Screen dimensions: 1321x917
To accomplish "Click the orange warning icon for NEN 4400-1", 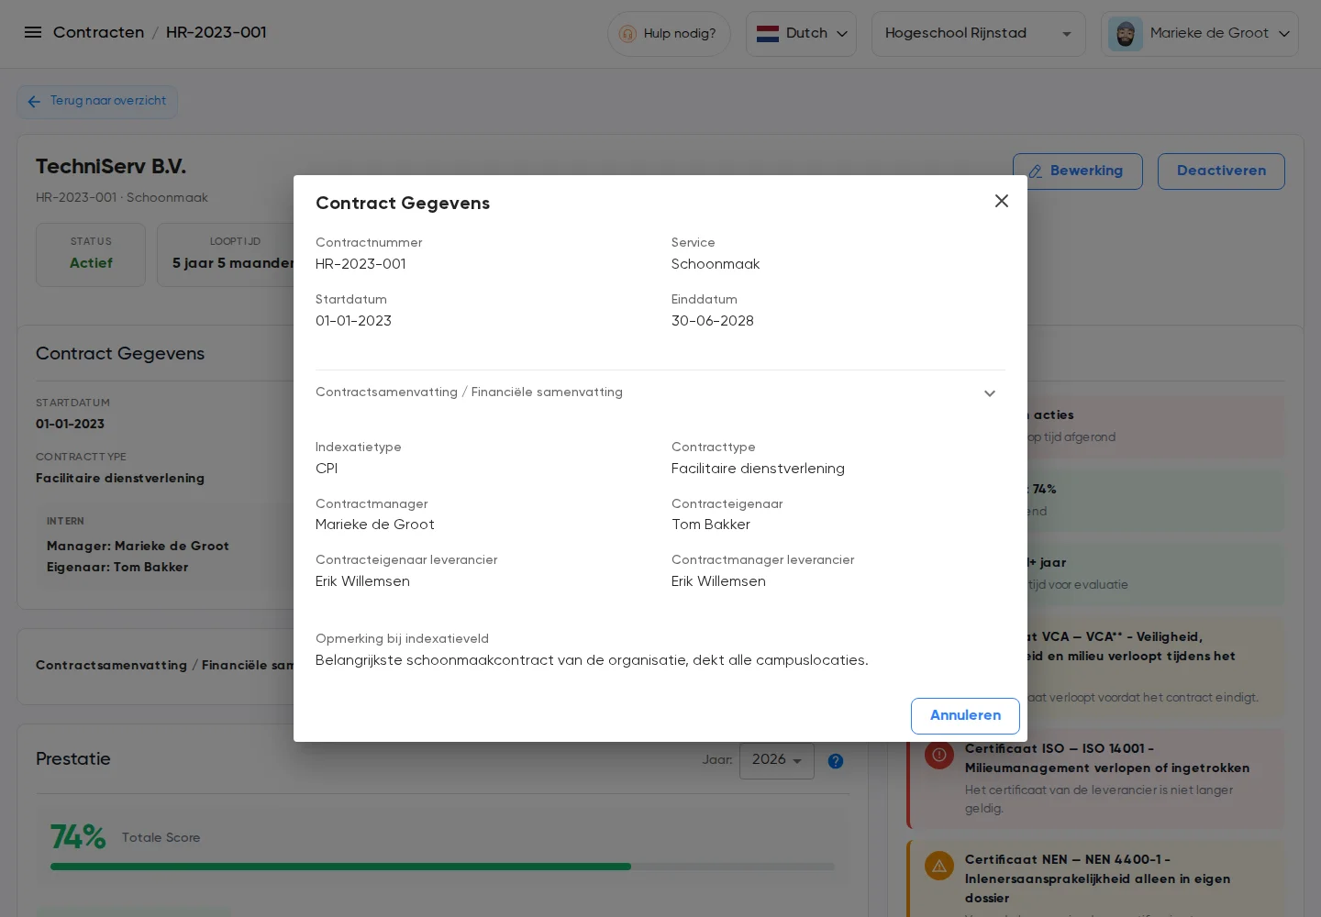I will coord(939,866).
